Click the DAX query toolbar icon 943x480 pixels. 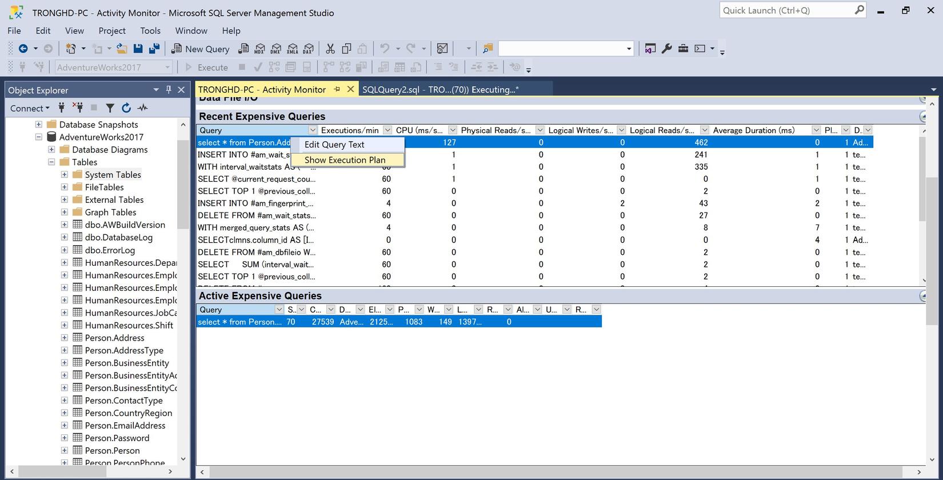click(x=309, y=49)
